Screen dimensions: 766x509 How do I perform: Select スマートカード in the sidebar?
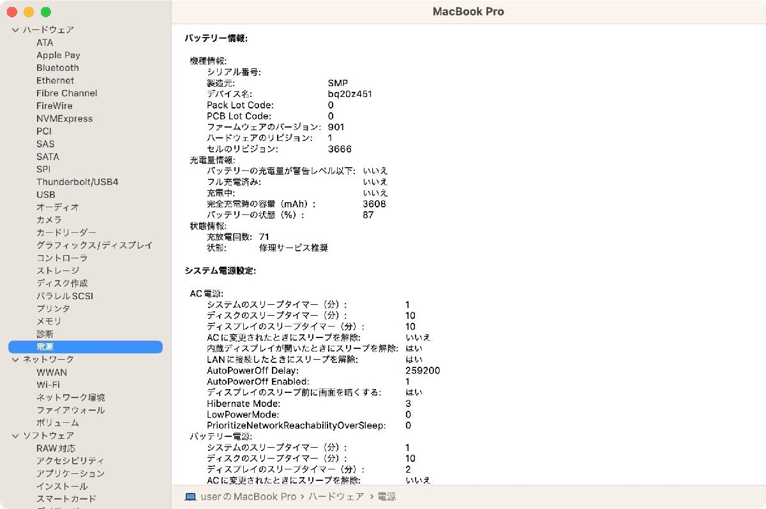tap(66, 499)
